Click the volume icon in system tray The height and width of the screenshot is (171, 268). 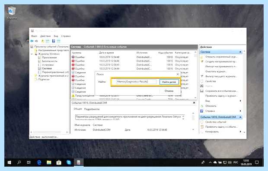pyautogui.click(x=230, y=162)
